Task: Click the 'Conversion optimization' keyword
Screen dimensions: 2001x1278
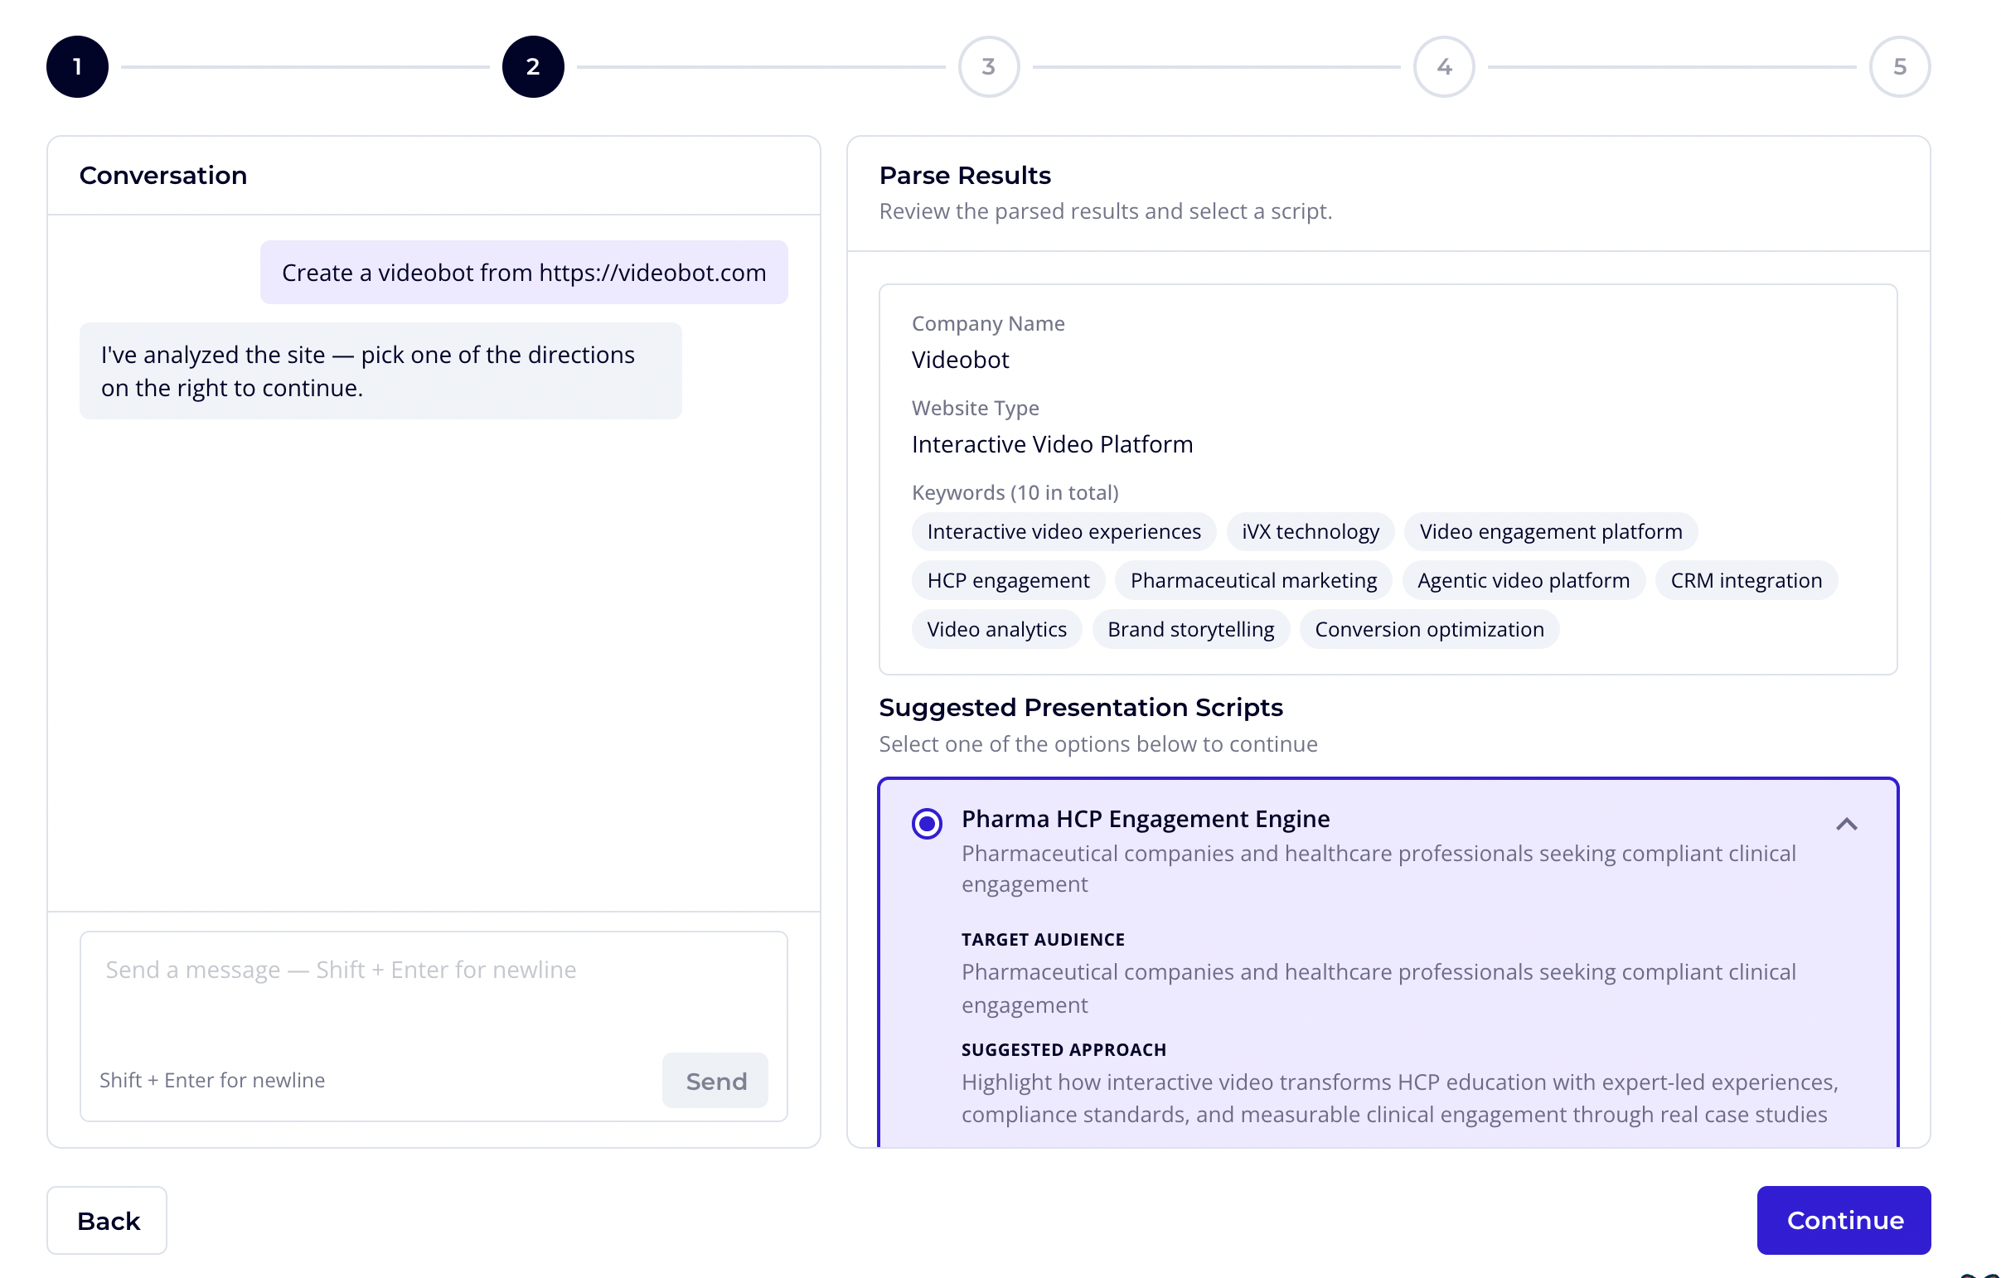Action: (x=1428, y=629)
